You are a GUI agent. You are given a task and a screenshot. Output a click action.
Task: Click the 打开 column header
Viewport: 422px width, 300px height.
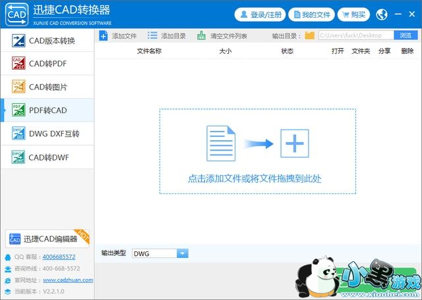coord(338,51)
